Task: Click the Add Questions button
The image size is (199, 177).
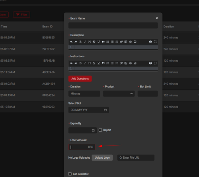Action: click(x=80, y=79)
